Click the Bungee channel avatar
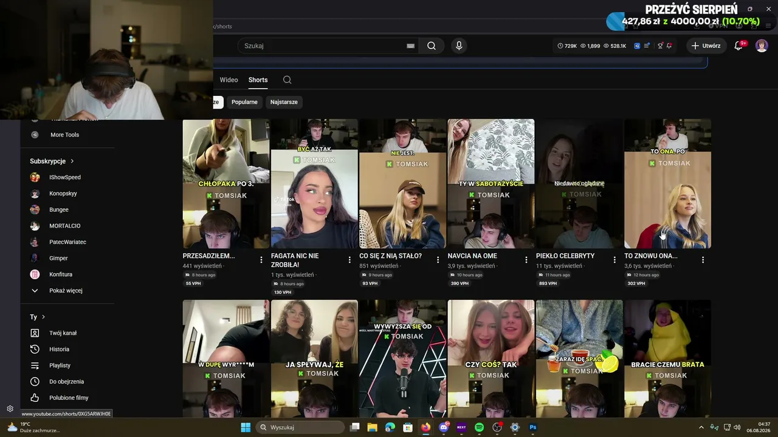Image resolution: width=778 pixels, height=437 pixels. click(x=35, y=210)
